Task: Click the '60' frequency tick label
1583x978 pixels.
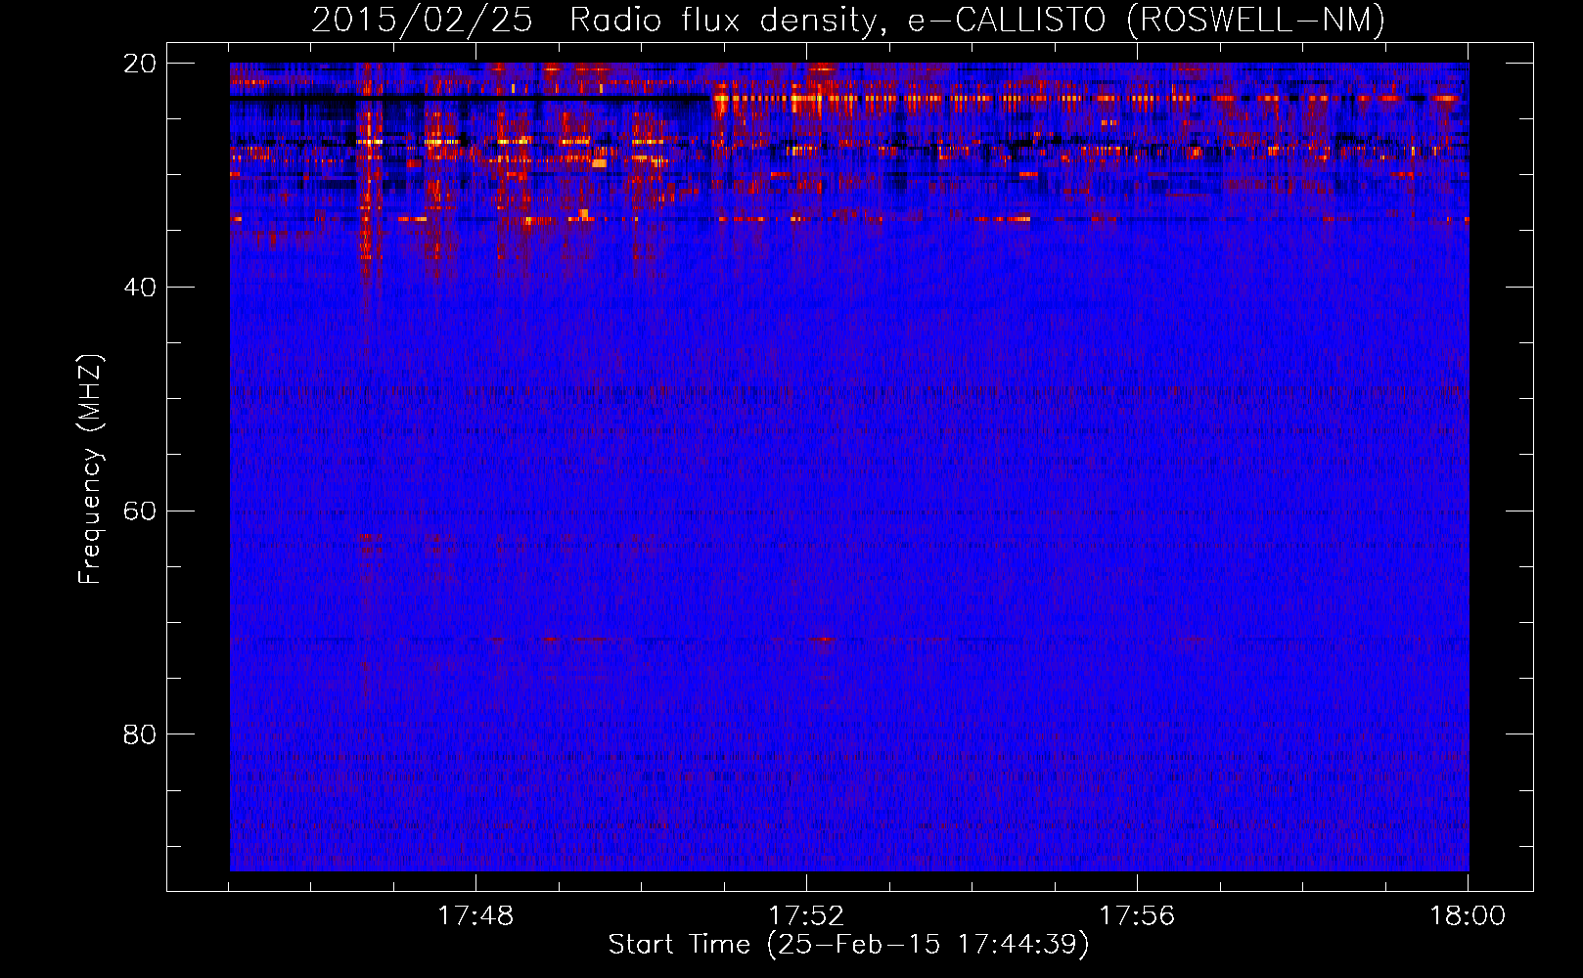Action: tap(140, 511)
